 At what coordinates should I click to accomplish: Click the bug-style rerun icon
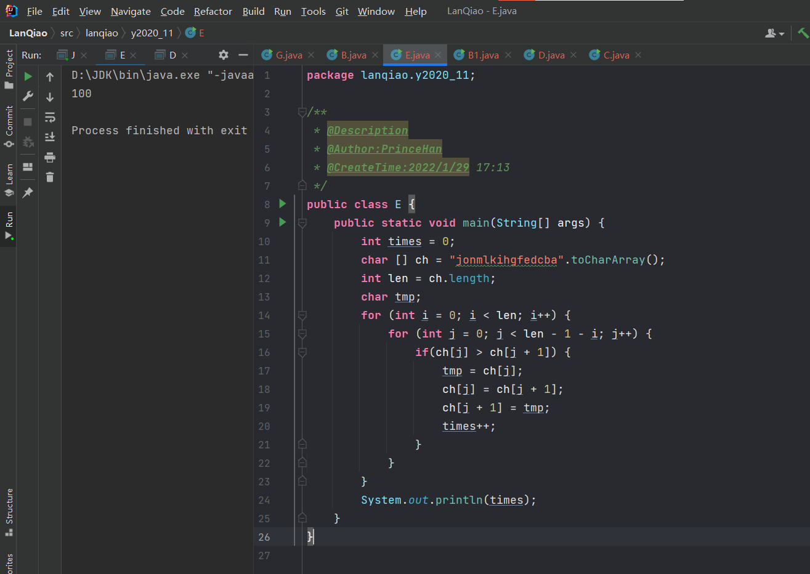point(28,142)
